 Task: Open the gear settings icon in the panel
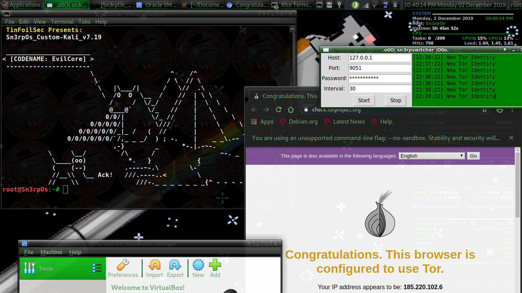pyautogui.click(x=339, y=5)
